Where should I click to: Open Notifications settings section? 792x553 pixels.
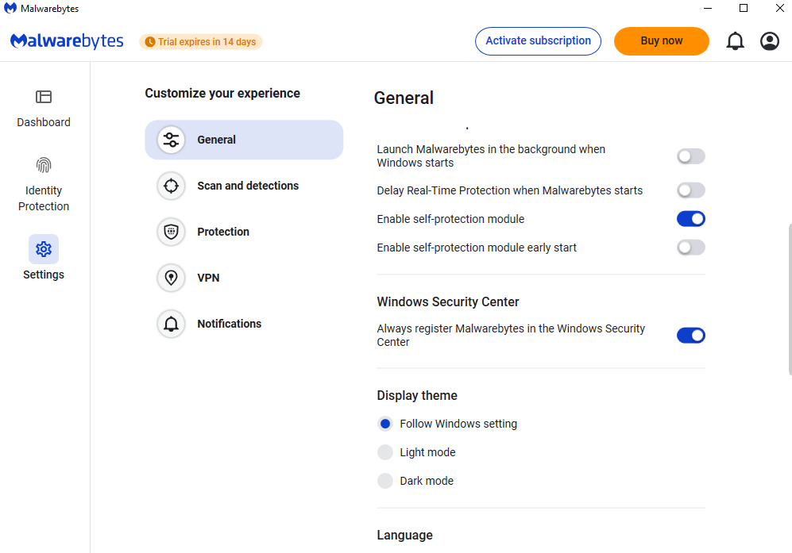coord(244,324)
